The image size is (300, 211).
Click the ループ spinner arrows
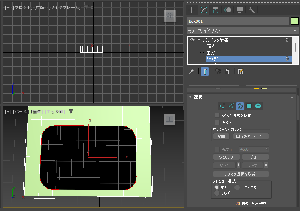266,165
